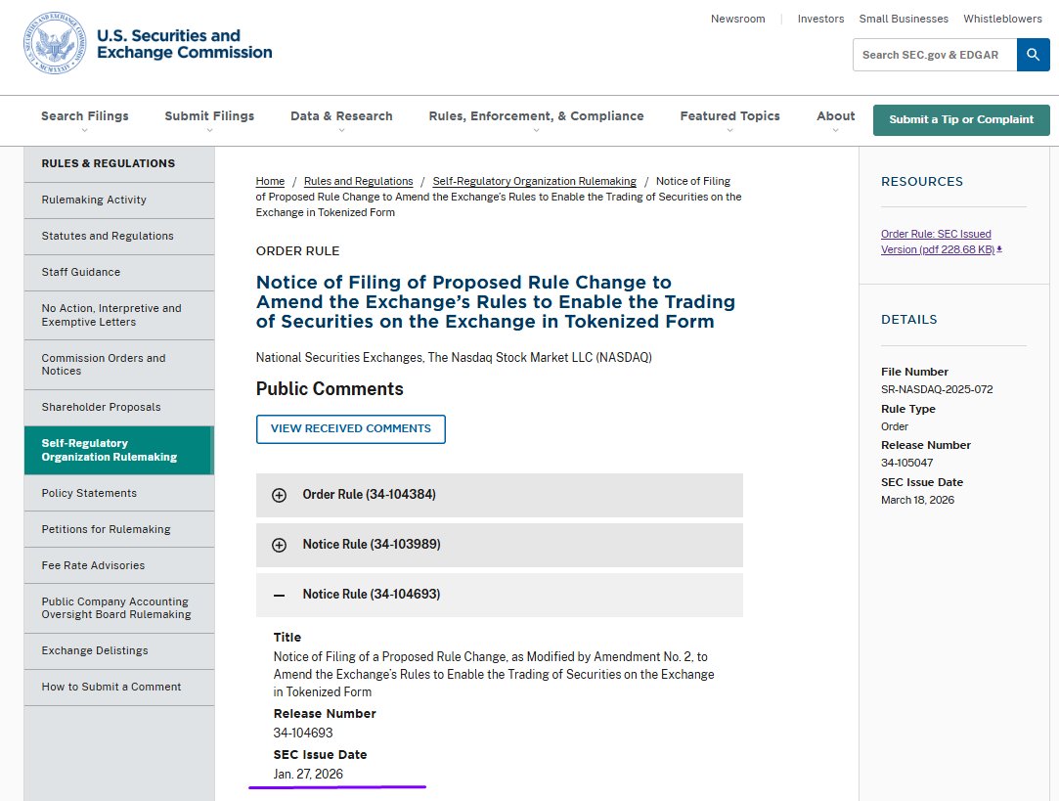Collapse Notice Rule (34-104693) minus icon
1059x801 pixels.
(279, 595)
